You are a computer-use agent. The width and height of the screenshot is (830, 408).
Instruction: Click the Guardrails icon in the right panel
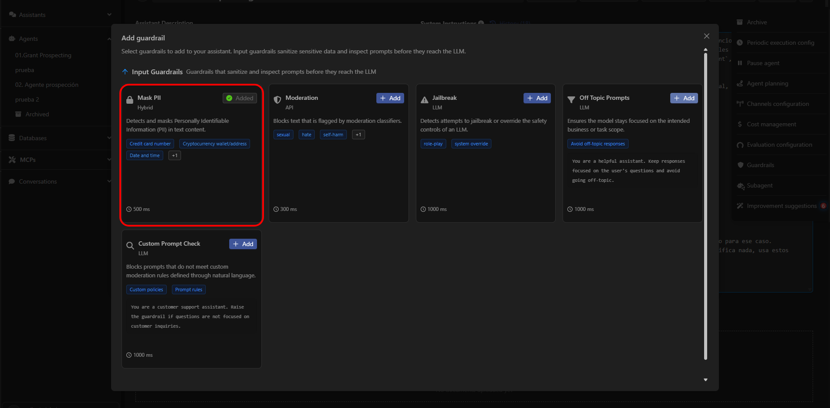740,165
